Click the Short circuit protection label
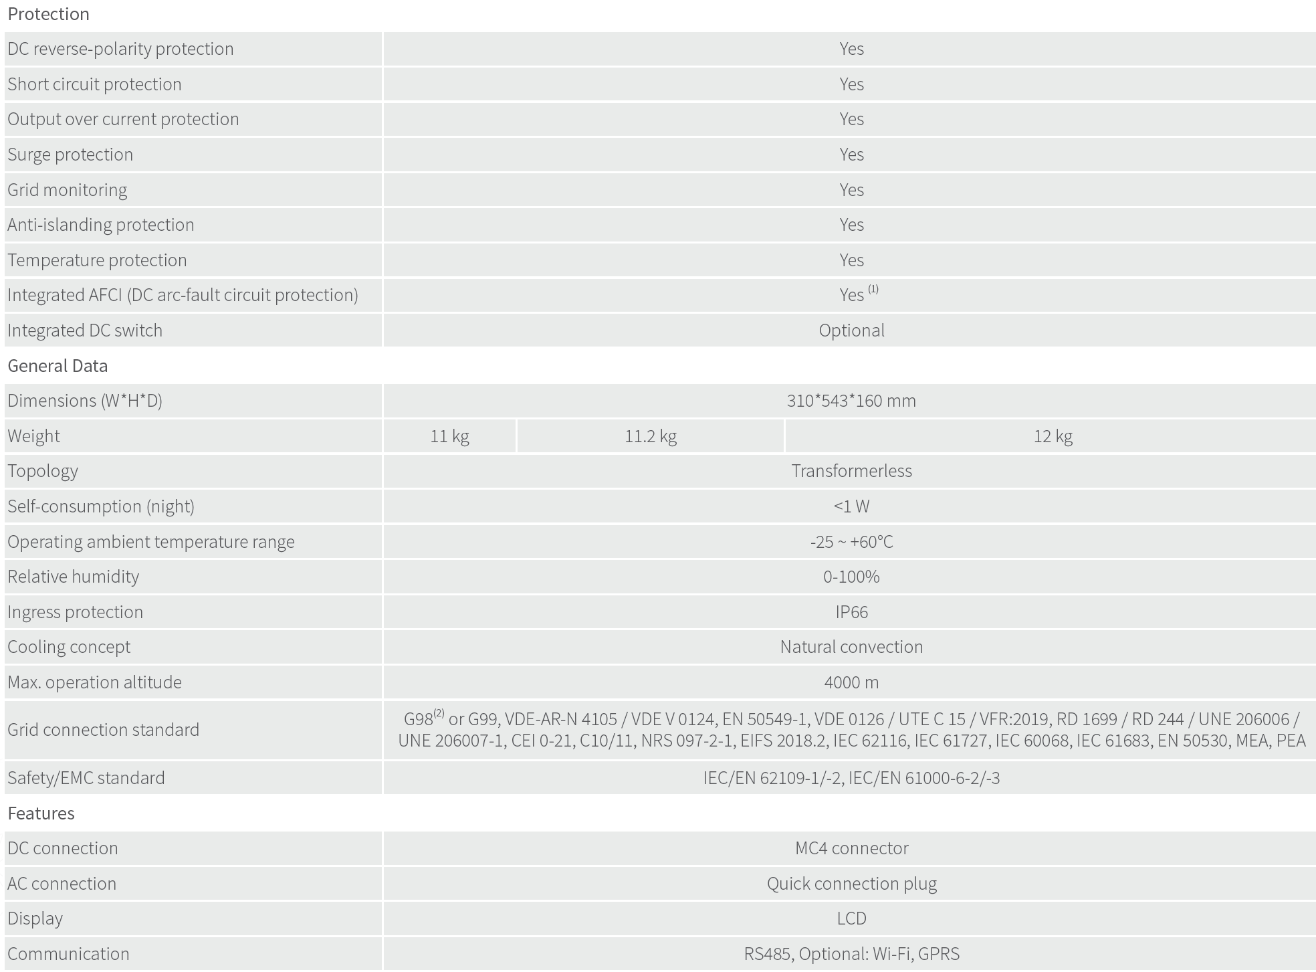 click(94, 84)
